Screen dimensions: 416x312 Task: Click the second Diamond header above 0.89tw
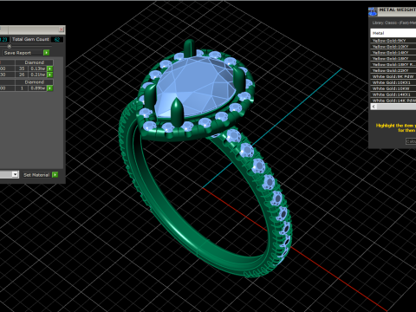pyautogui.click(x=35, y=82)
